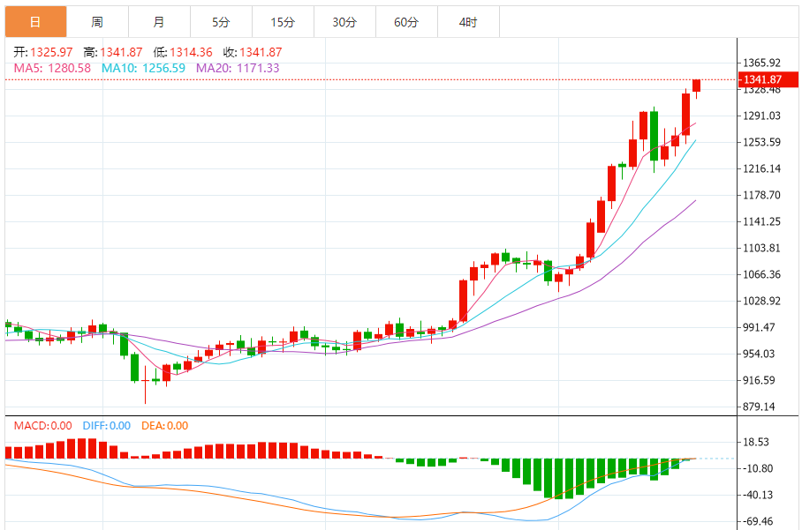Click the low price 1314.36 value
802x530 pixels.
pos(191,52)
